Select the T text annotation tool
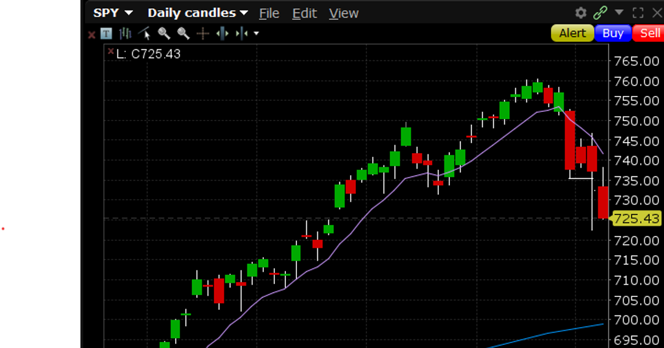664x348 pixels. pos(106,33)
